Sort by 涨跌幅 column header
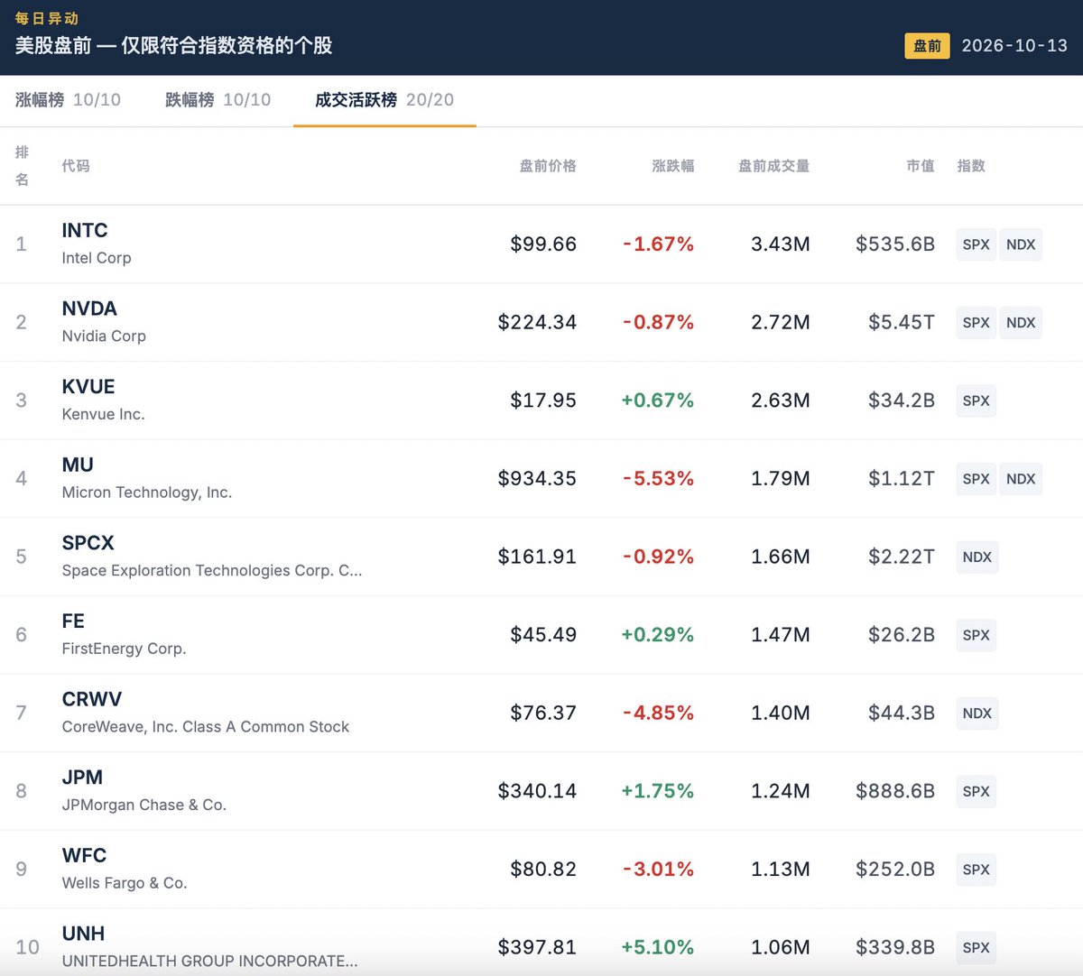This screenshot has width=1083, height=976. pos(673,166)
